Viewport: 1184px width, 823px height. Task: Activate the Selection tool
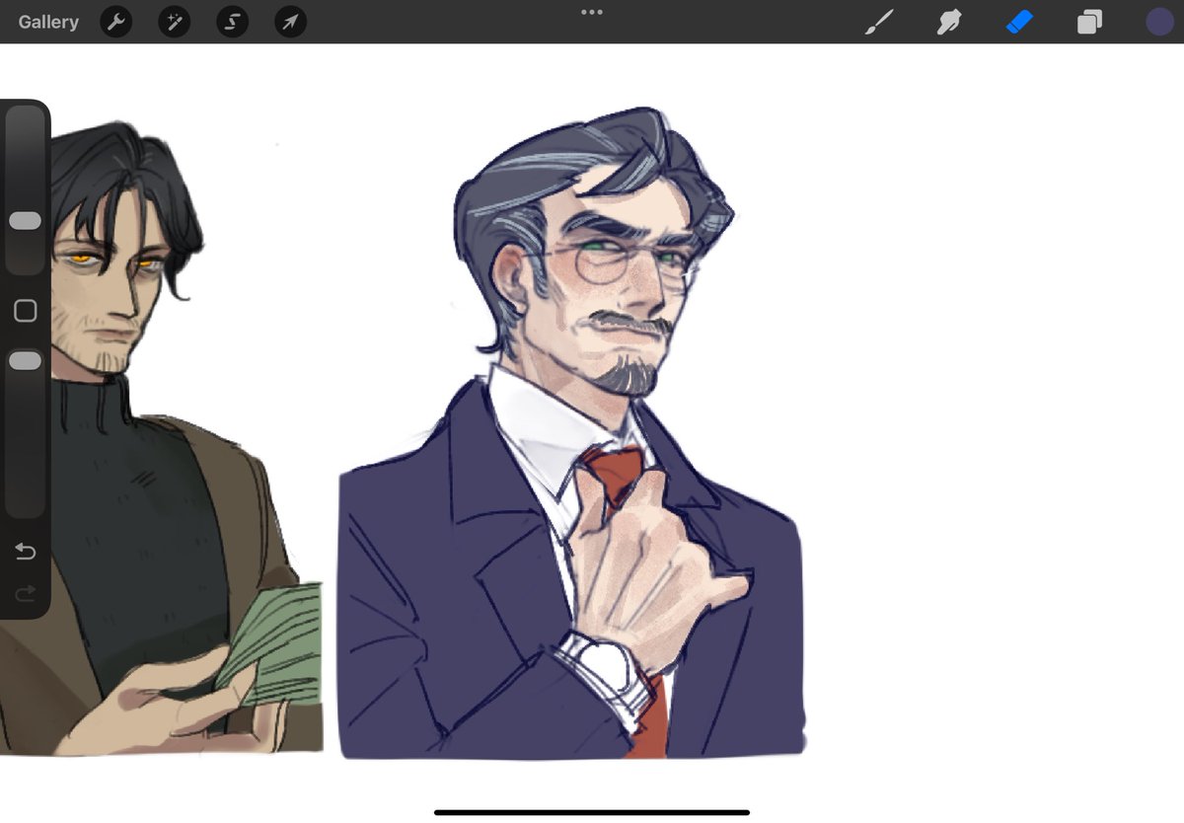pos(233,22)
